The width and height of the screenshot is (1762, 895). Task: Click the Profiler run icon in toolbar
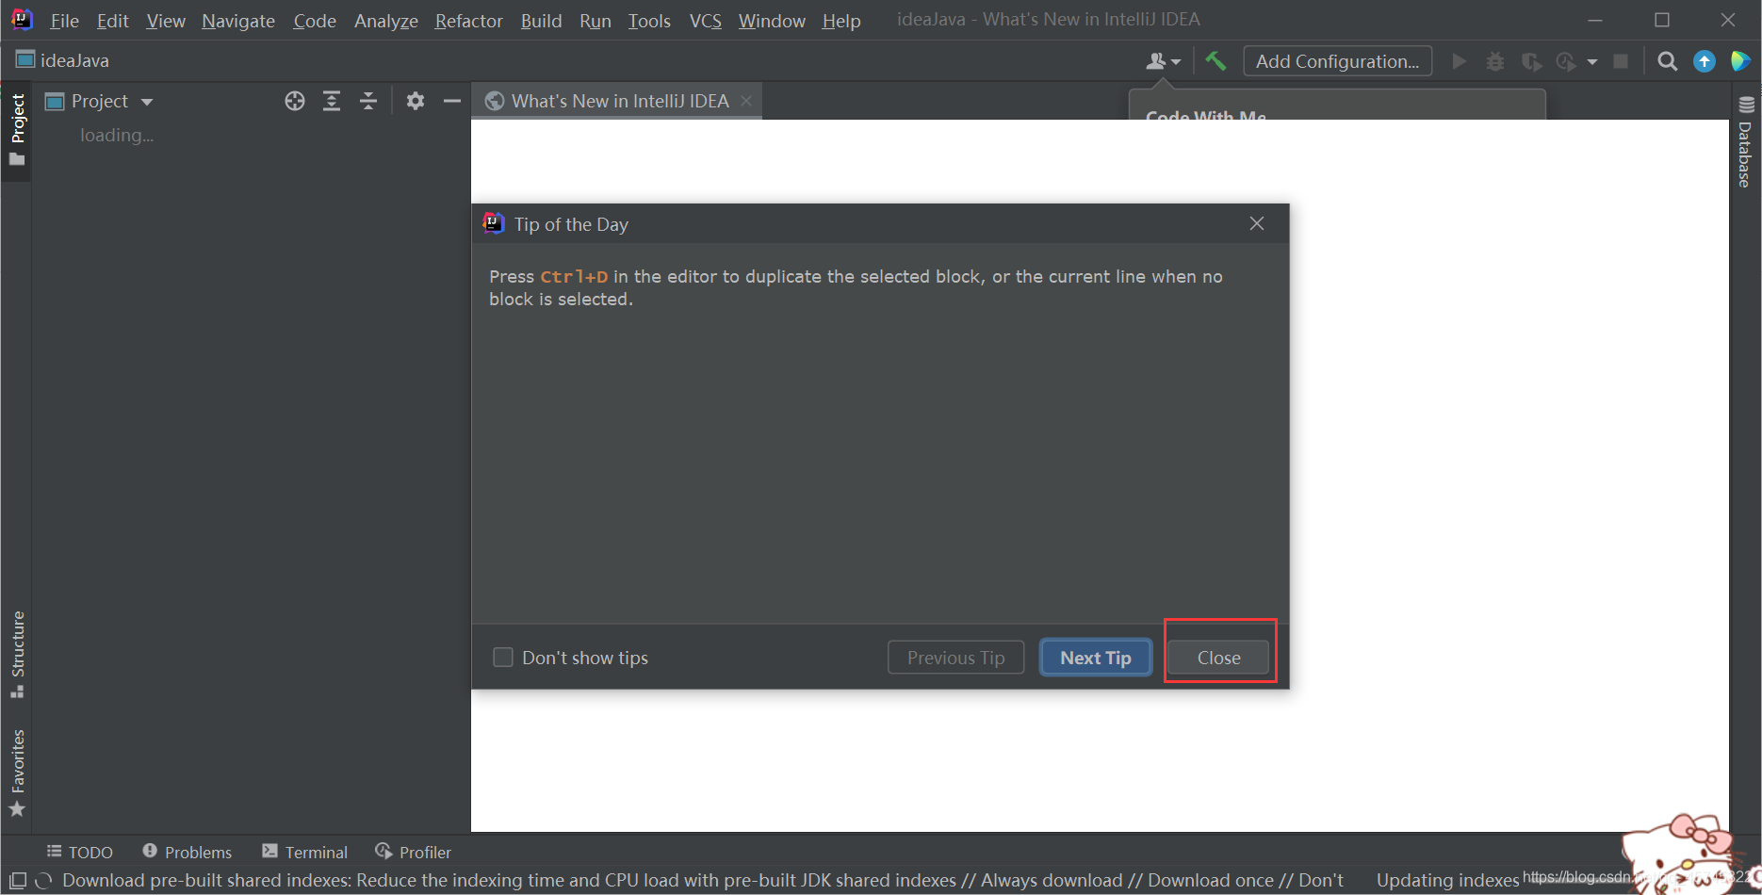[1566, 61]
